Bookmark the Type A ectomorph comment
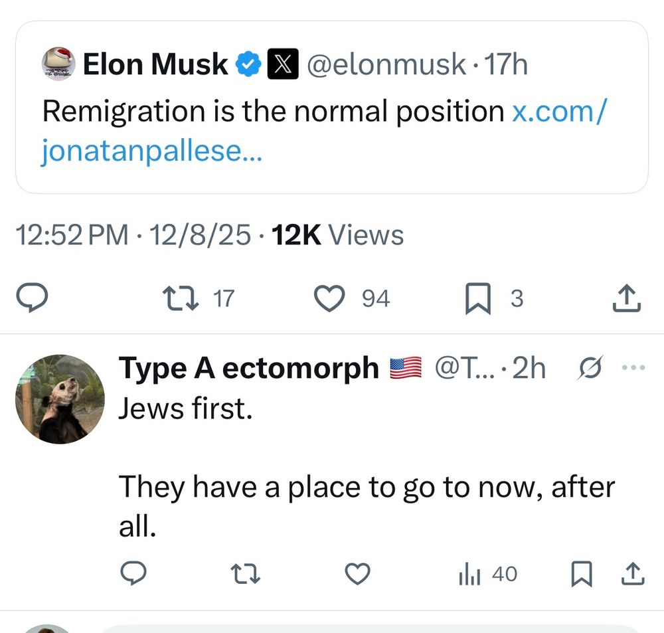This screenshot has width=664, height=633. (x=581, y=573)
